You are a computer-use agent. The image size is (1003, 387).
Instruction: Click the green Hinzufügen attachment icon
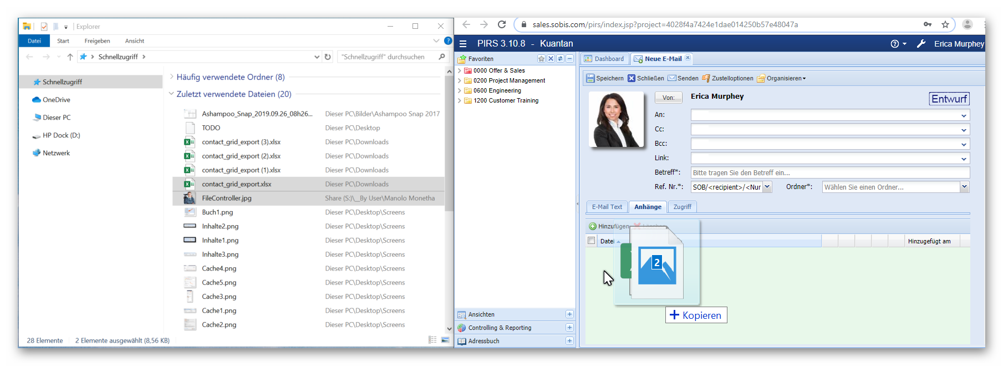coord(592,226)
